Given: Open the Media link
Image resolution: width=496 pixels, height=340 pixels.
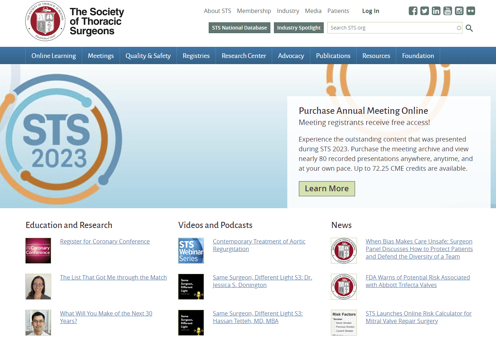Looking at the screenshot, I should coord(313,11).
